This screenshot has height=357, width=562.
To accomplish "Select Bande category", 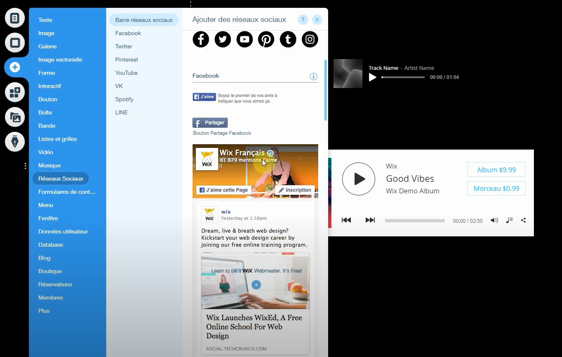I will point(47,126).
